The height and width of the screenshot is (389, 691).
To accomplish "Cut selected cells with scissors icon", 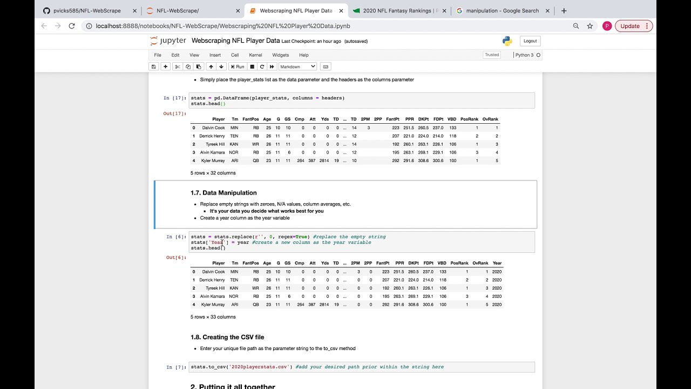I will coord(177,66).
